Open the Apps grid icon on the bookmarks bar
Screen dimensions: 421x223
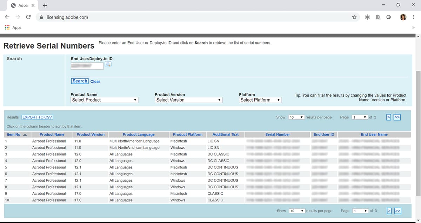(x=7, y=27)
